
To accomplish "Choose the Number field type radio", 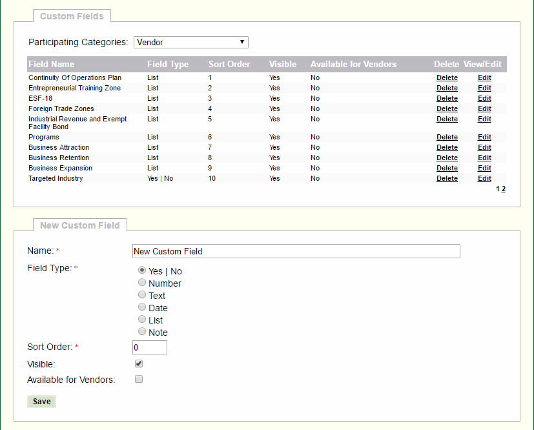I will [142, 283].
